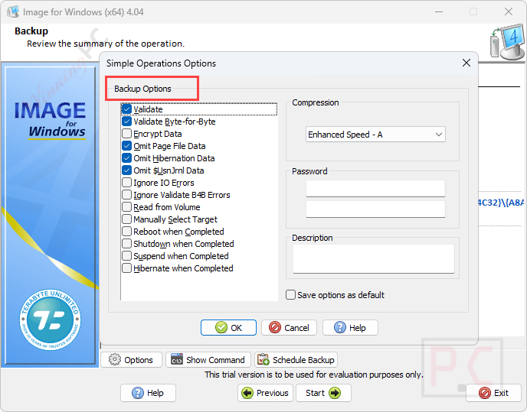Viewport: 527px width, 412px height.
Task: Click the trial version notice text
Action: click(x=314, y=375)
